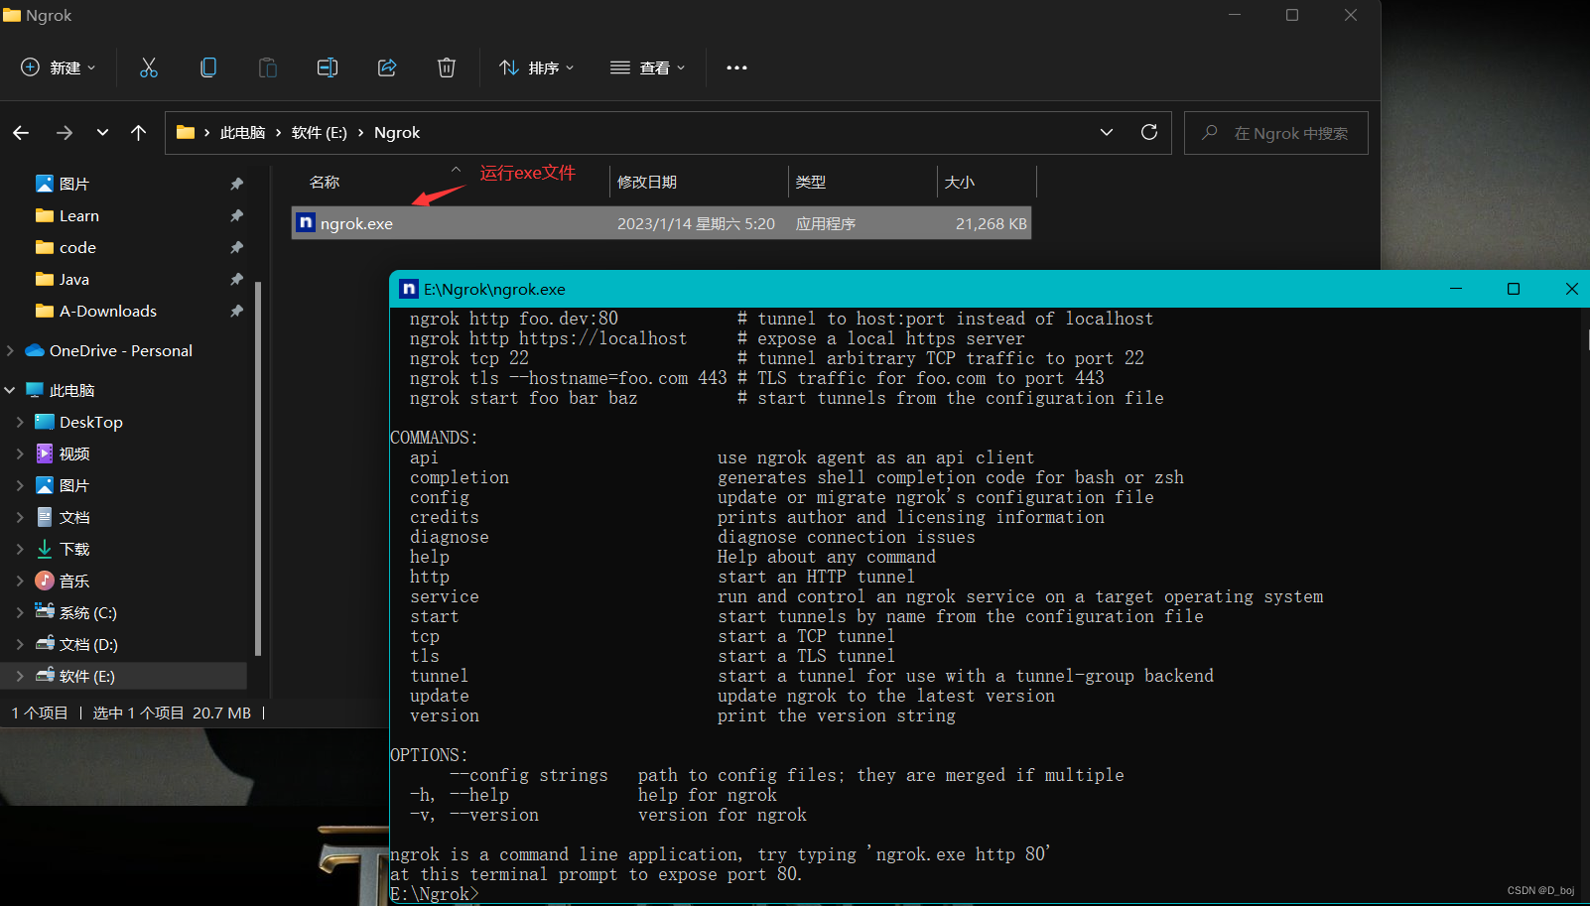Click the 在 Ngrok 中搜索 search box

(x=1276, y=133)
